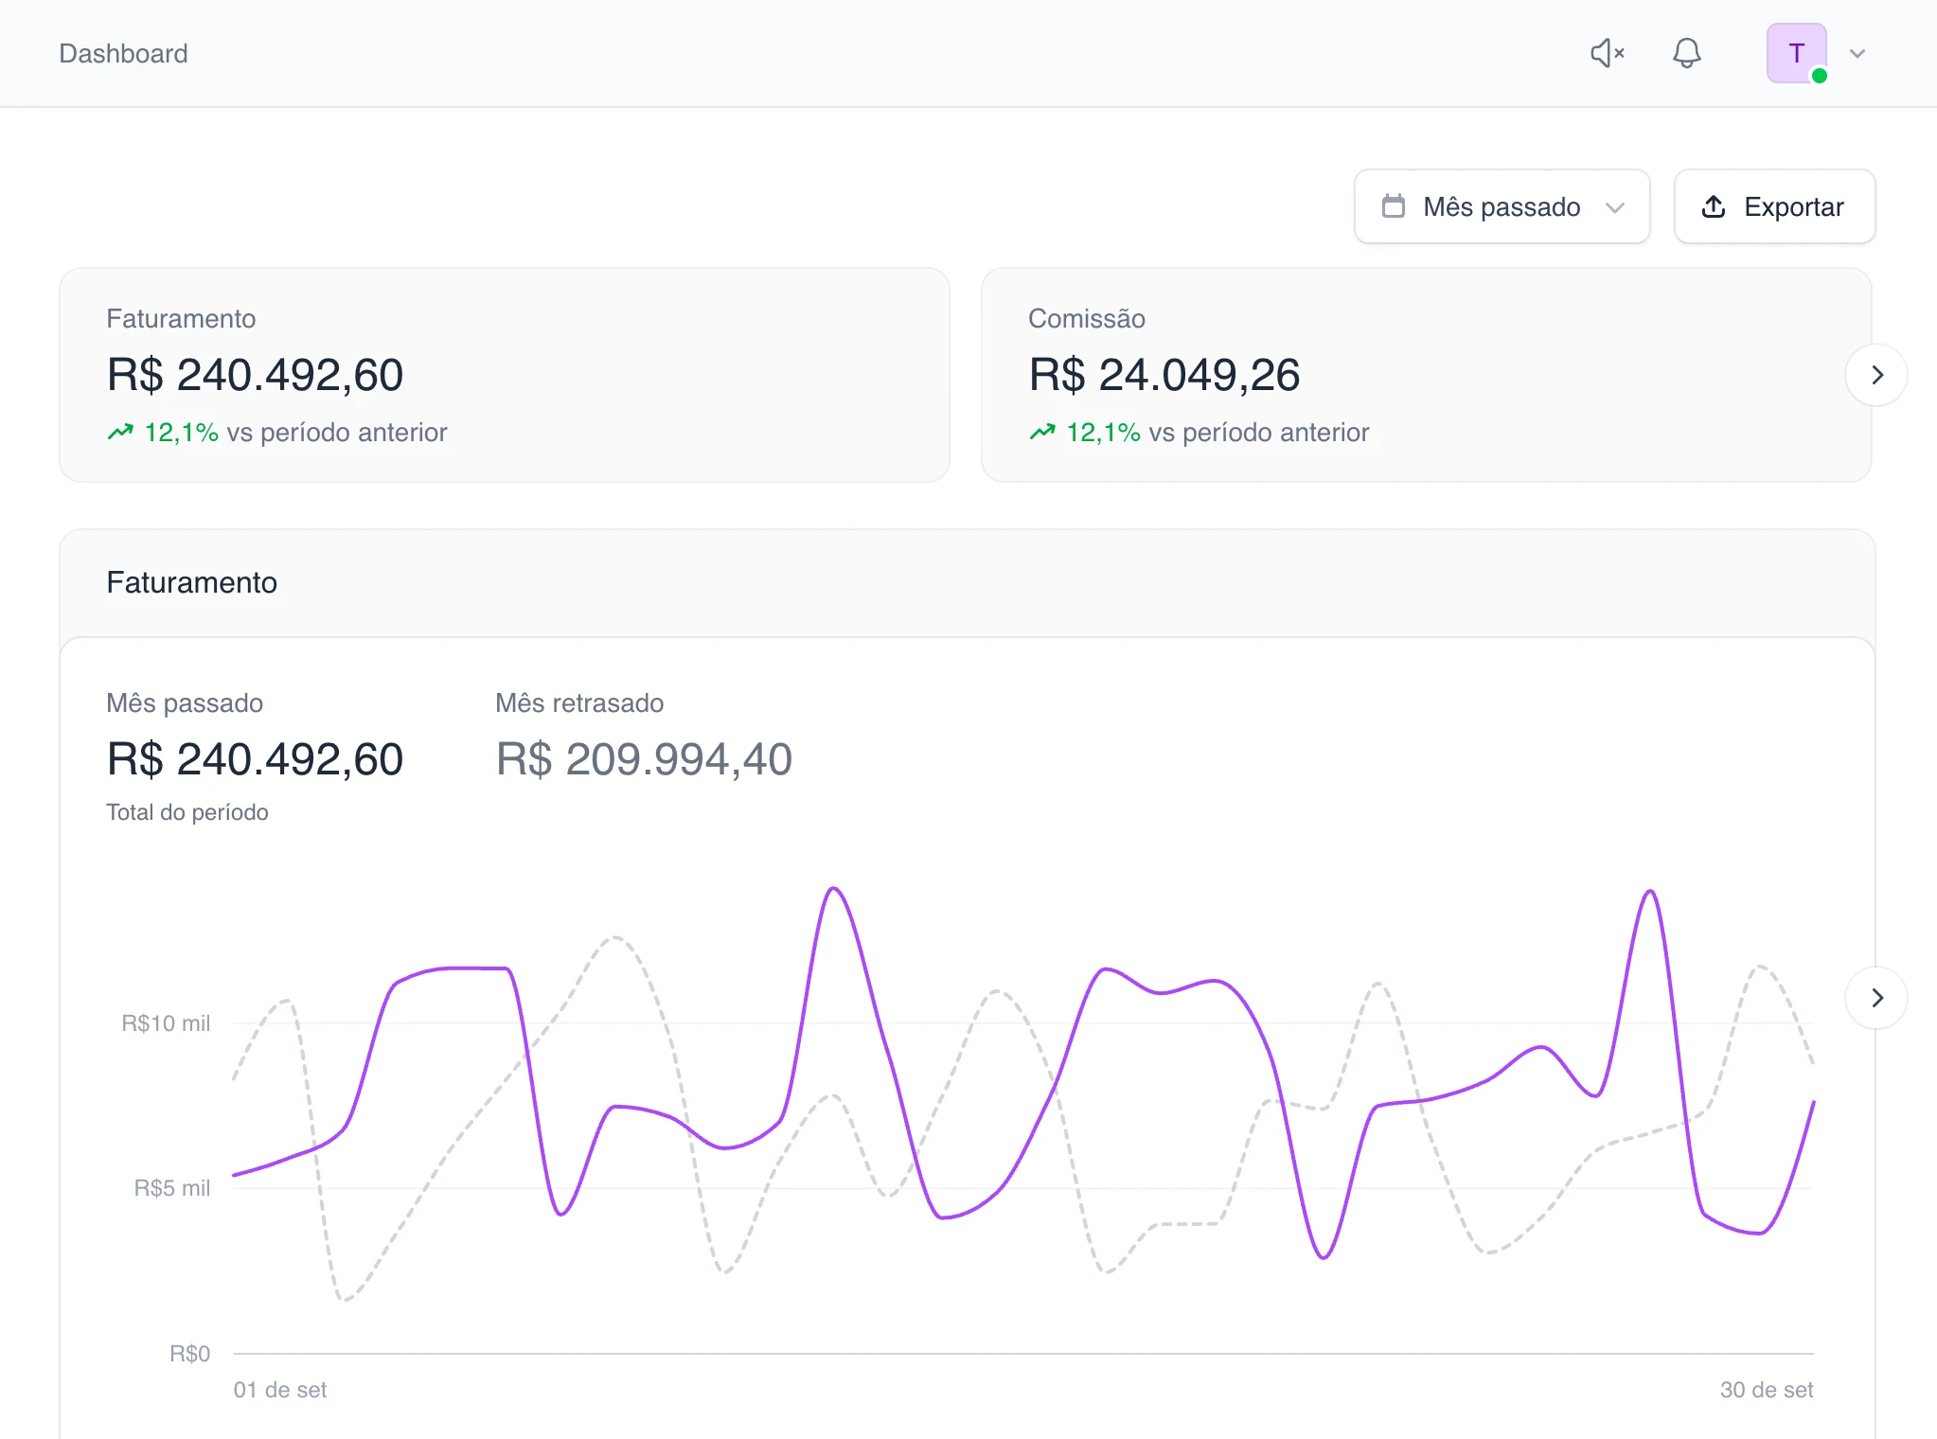Click the Faturamento chart section heading

click(x=191, y=582)
